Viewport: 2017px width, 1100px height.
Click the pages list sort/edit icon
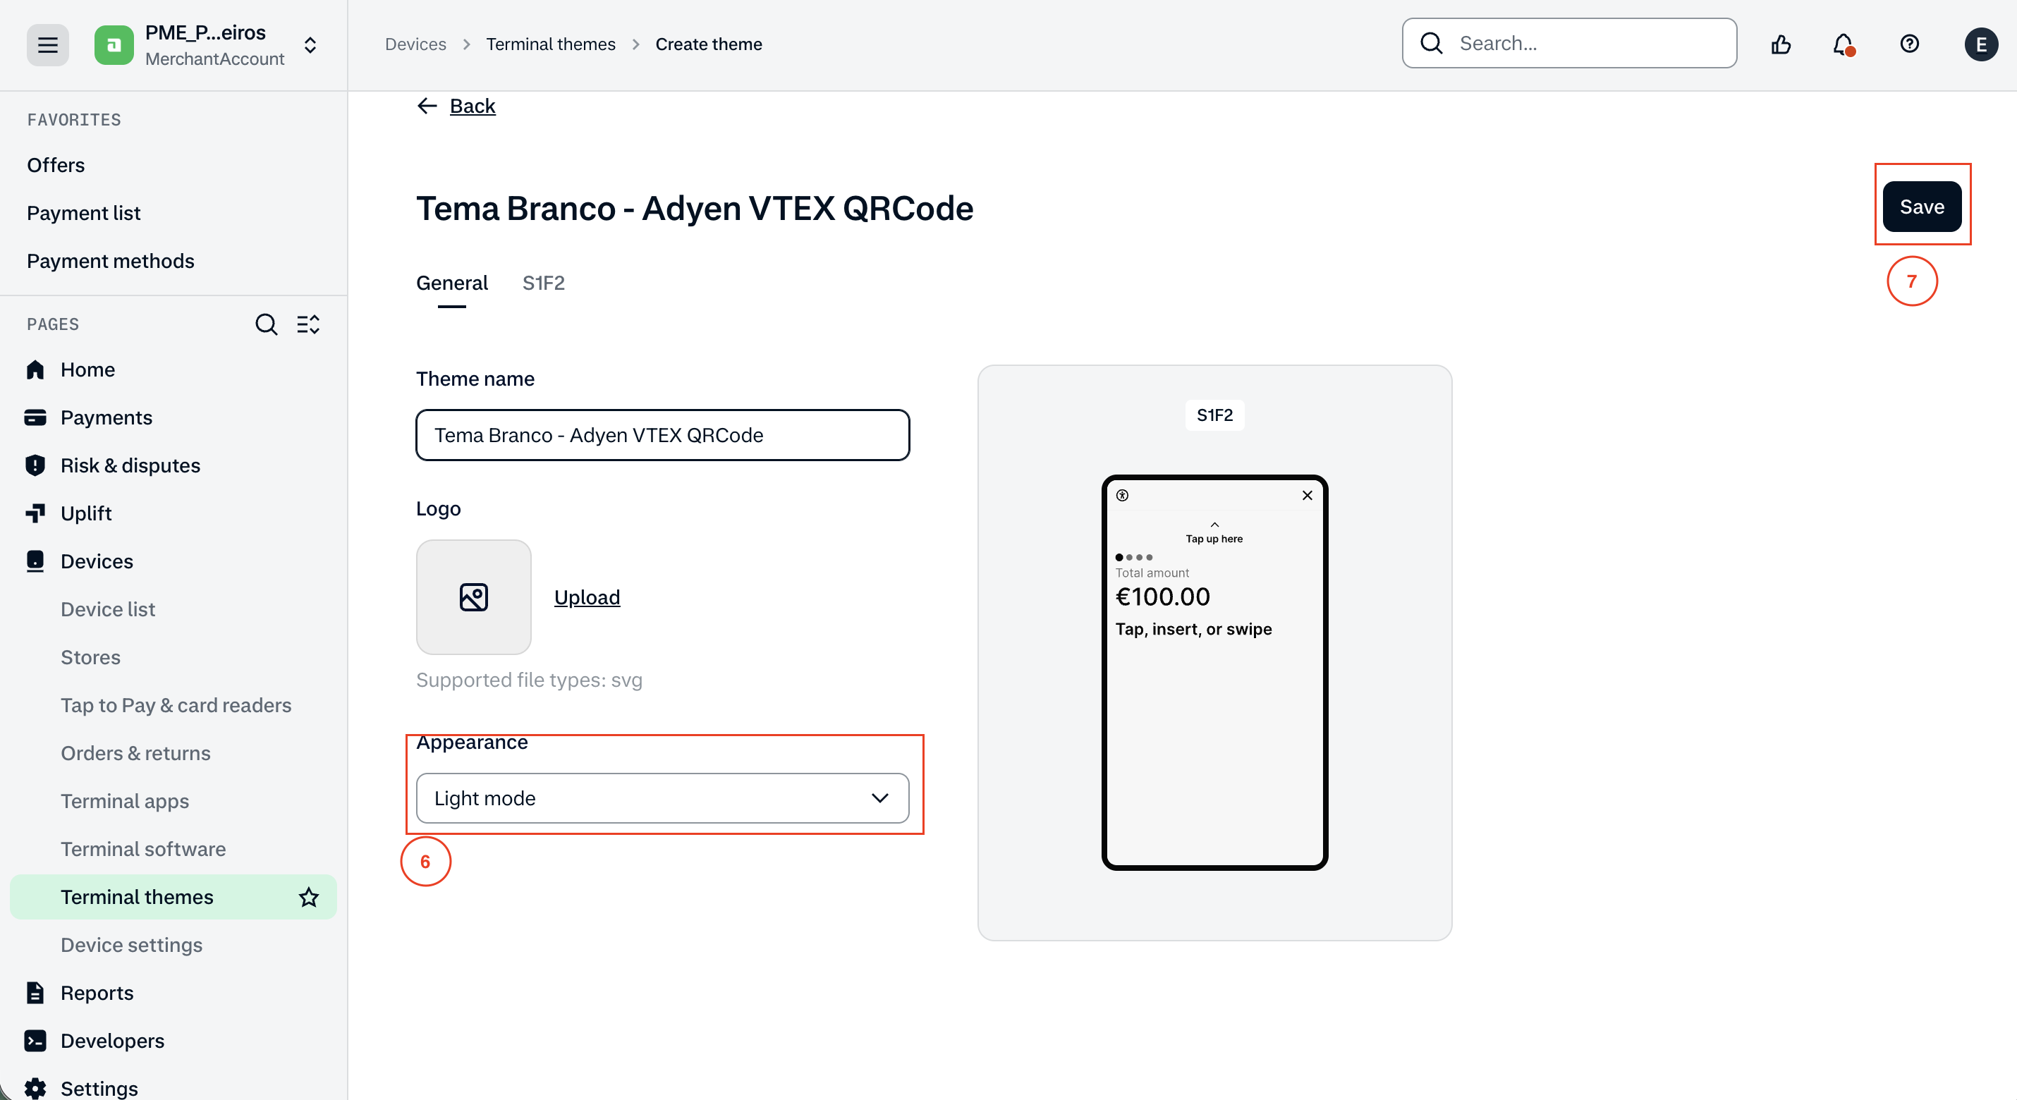tap(308, 324)
